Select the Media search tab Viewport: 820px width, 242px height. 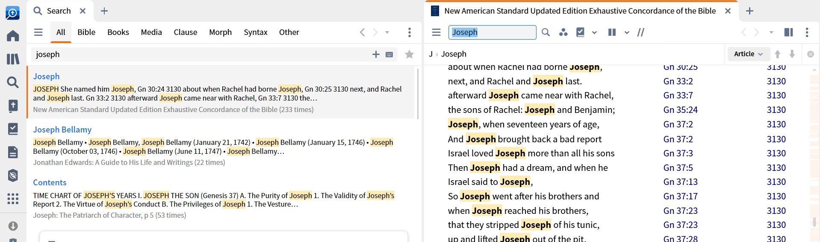click(x=151, y=32)
